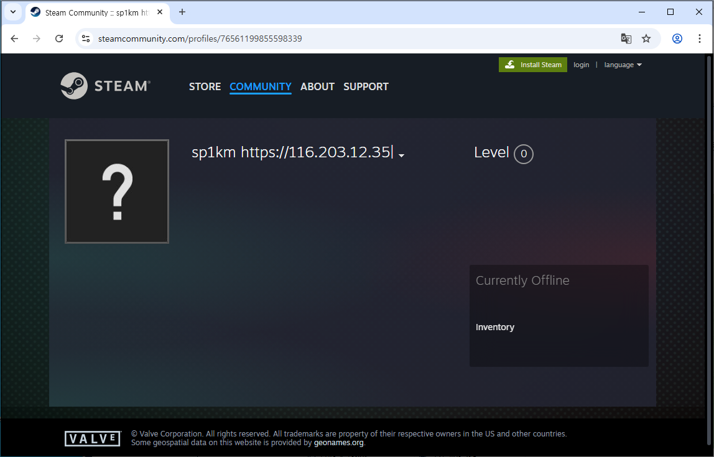This screenshot has height=457, width=714.
Task: Click the Level 0 badge circle
Action: click(x=524, y=154)
